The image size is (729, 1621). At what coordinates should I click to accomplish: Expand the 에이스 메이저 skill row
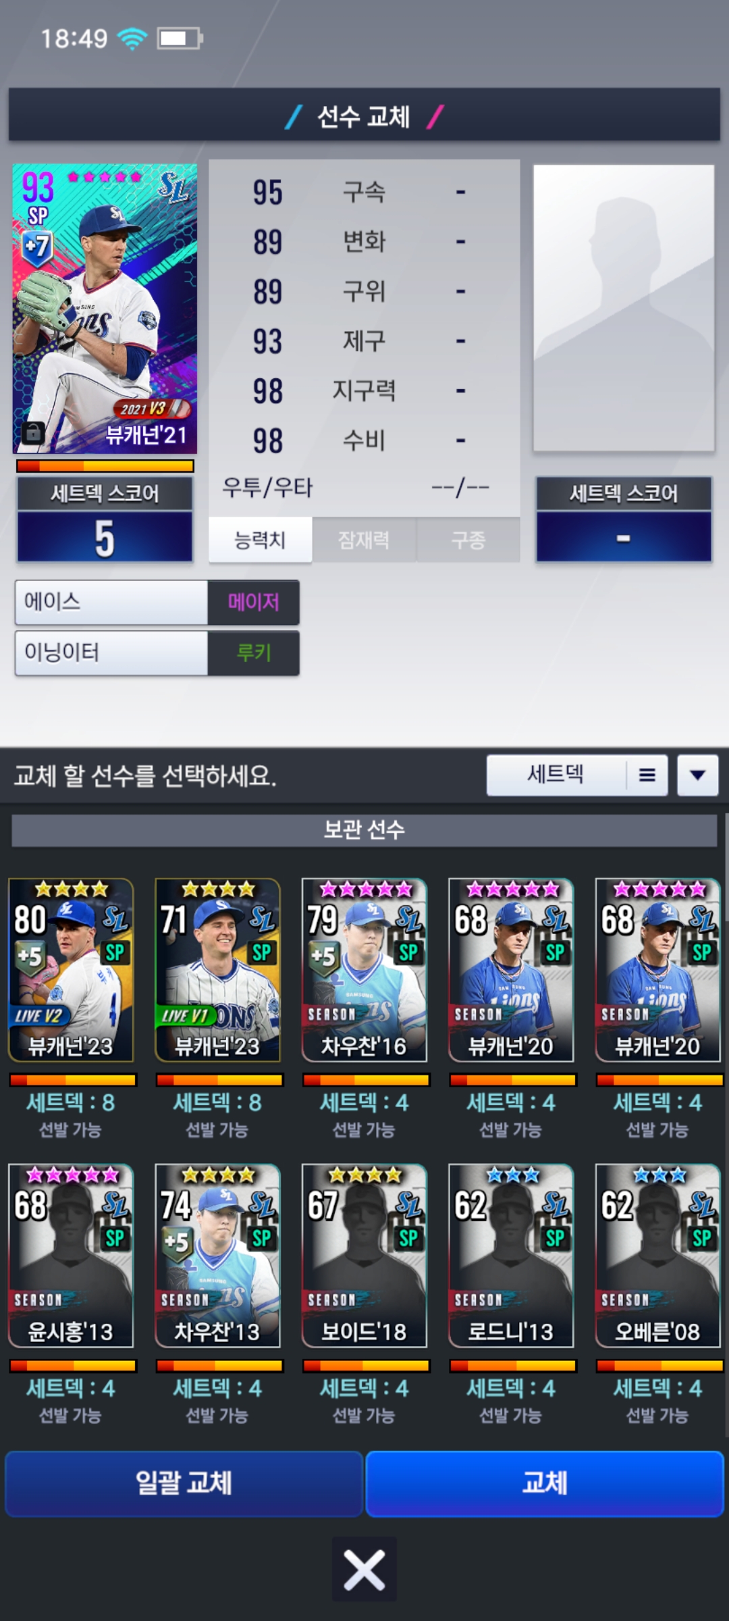click(x=157, y=602)
